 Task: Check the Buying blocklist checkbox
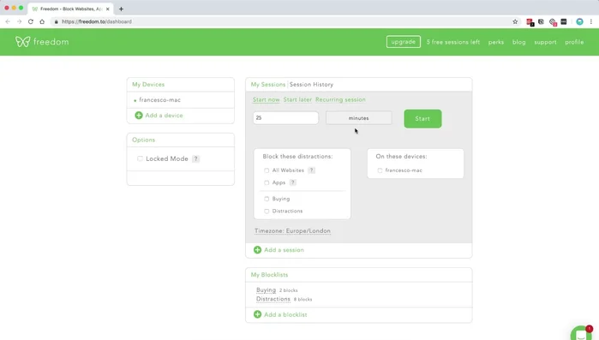[267, 199]
